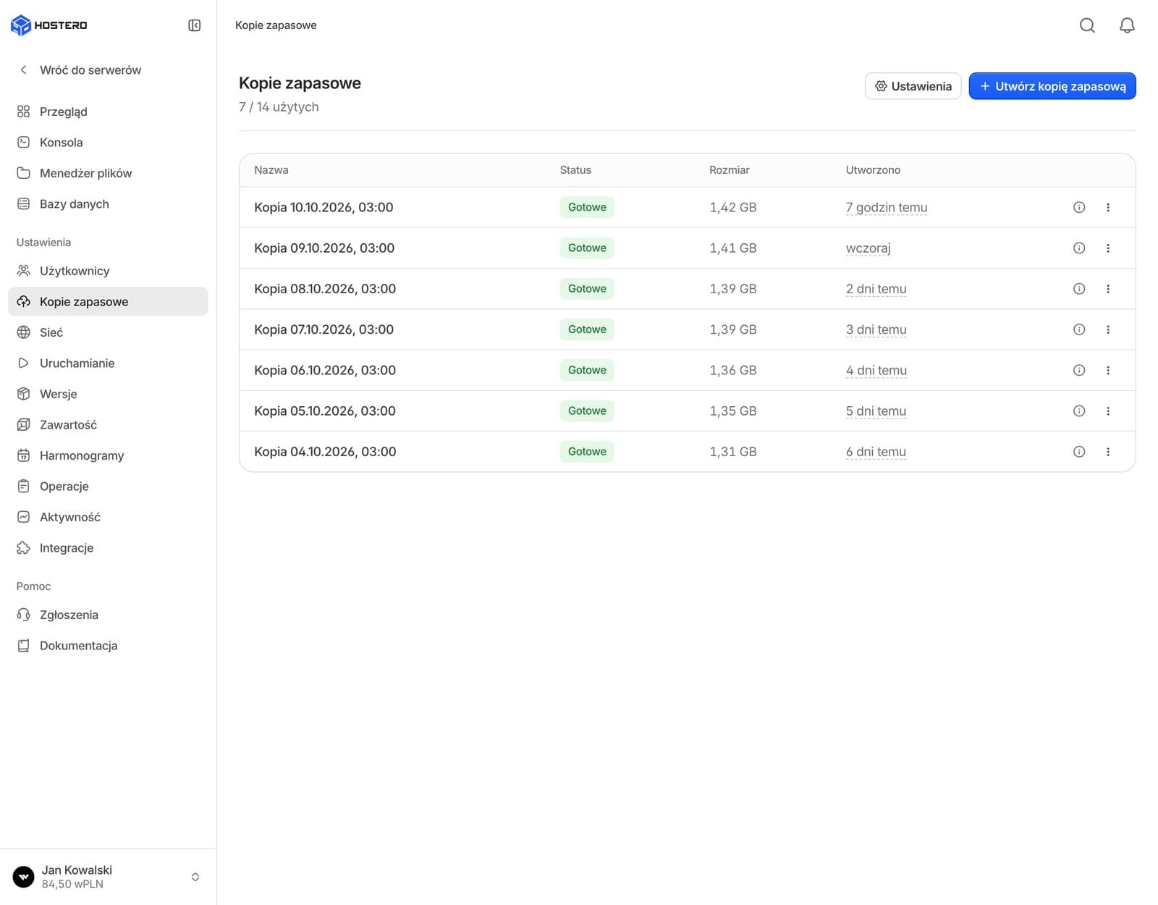Screen dimensions: 1158x905
Task: Open the search magnifier icon
Action: point(1087,25)
